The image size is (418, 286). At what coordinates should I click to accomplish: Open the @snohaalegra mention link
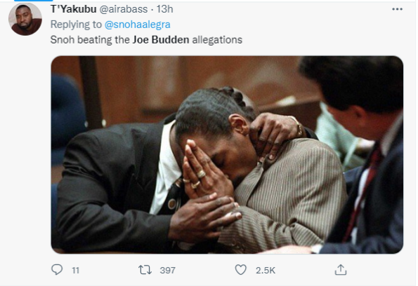click(x=137, y=25)
